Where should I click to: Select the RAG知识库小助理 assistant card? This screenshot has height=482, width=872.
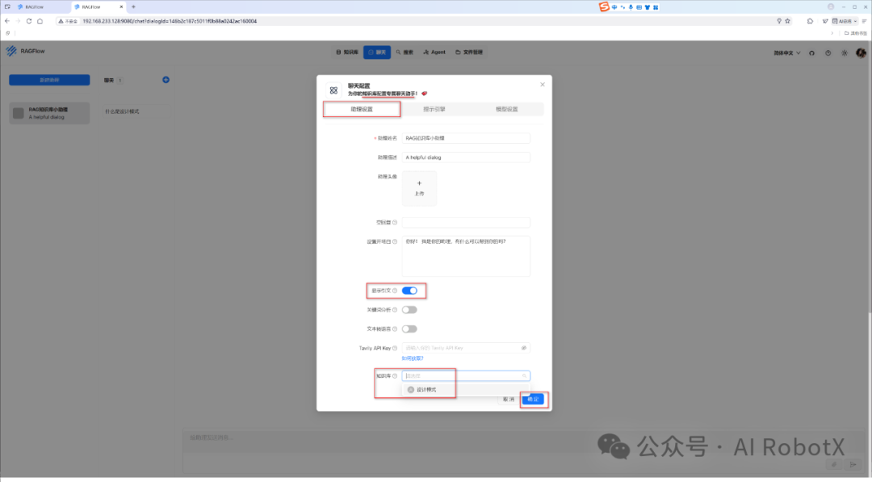coord(49,113)
